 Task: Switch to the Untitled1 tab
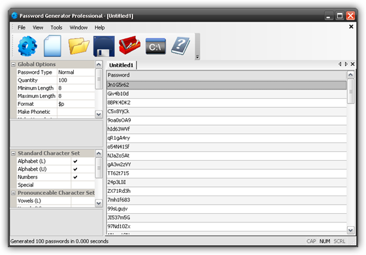tap(121, 65)
